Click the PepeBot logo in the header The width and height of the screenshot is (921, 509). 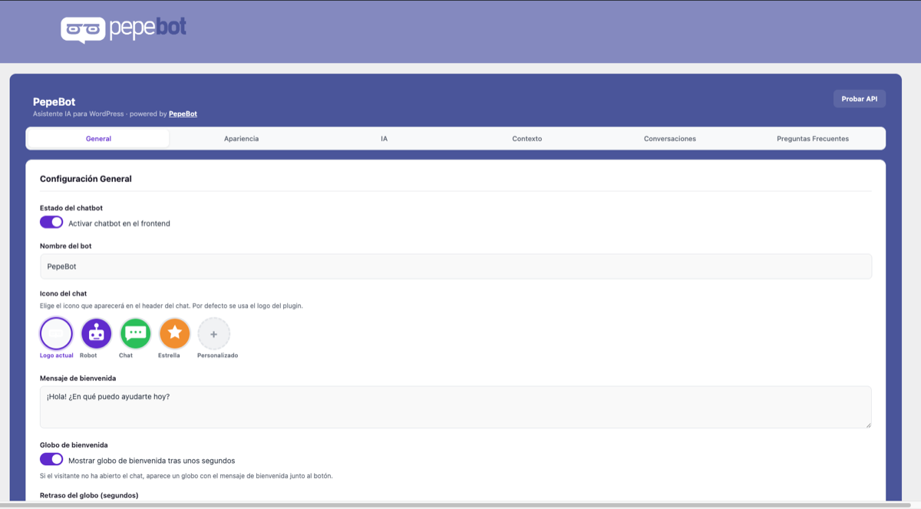click(x=124, y=29)
